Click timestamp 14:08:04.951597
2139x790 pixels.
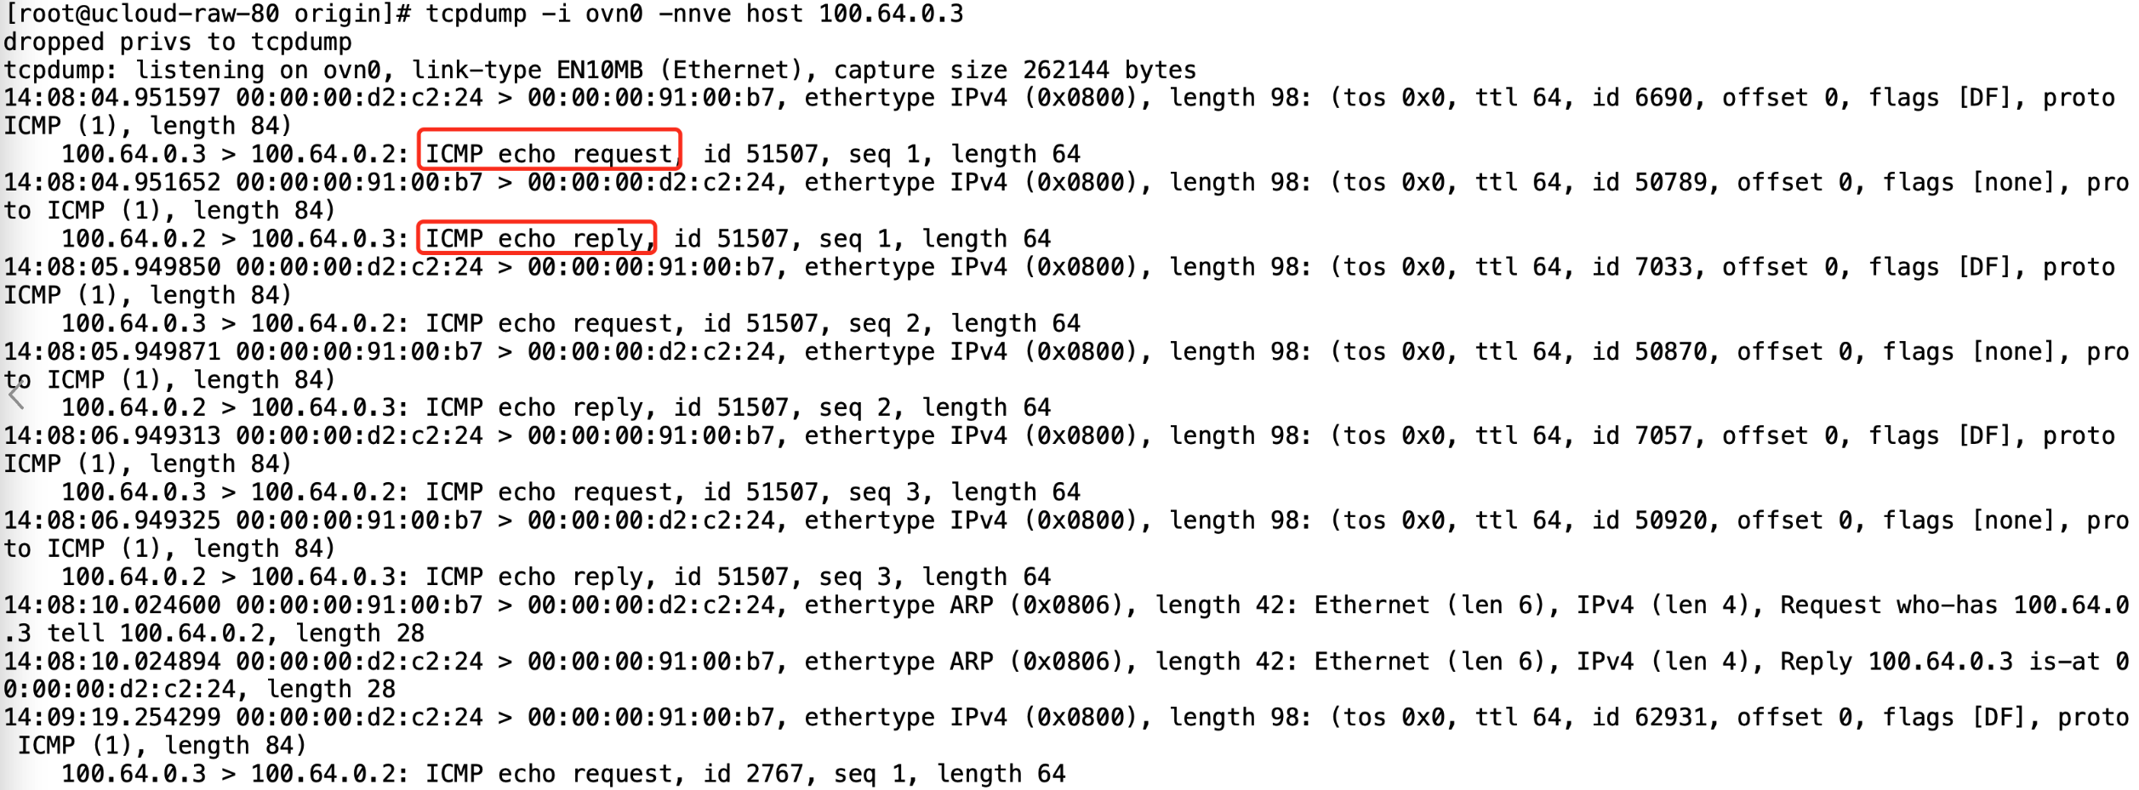[x=112, y=98]
